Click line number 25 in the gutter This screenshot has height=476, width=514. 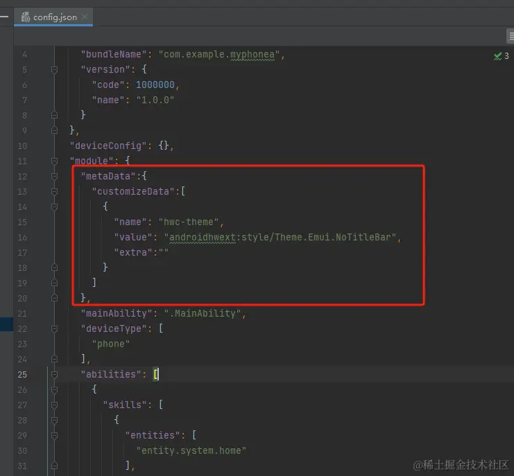[x=22, y=375]
